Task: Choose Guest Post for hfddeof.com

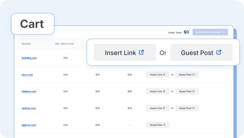Action: point(187,91)
